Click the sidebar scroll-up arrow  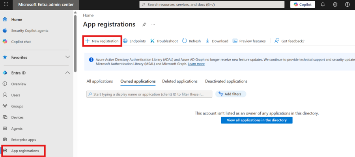(x=75, y=13)
